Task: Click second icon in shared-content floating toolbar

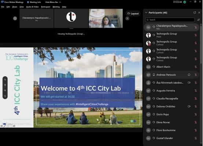Action: (5, 85)
